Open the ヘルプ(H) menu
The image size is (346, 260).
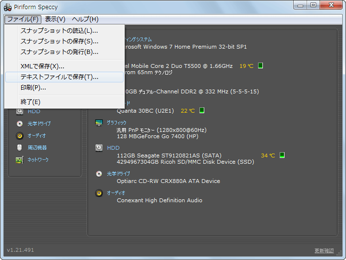(x=85, y=19)
